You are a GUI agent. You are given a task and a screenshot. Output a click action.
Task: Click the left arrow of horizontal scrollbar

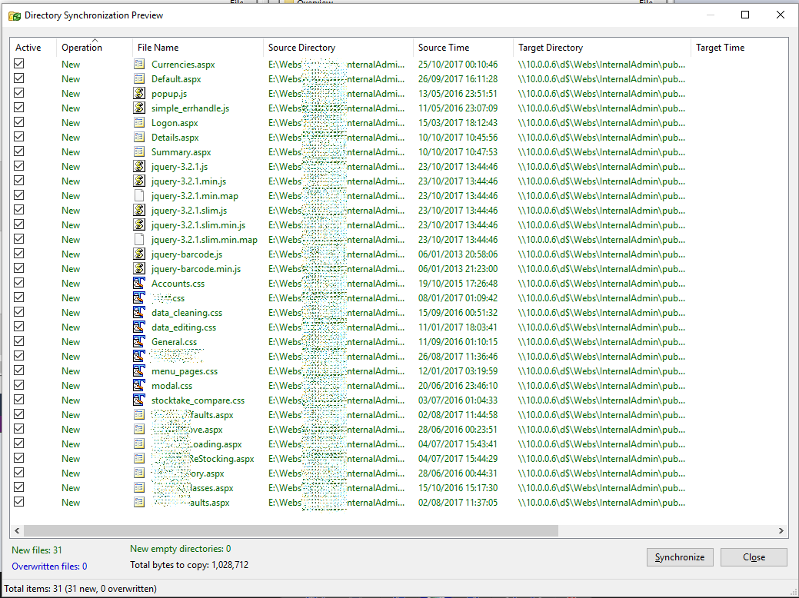[18, 531]
